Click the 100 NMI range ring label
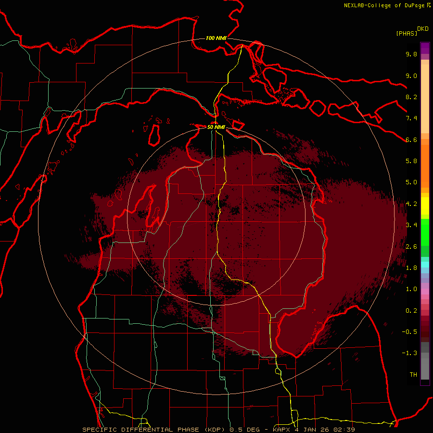Viewport: 433px width, 433px height. coord(216,38)
